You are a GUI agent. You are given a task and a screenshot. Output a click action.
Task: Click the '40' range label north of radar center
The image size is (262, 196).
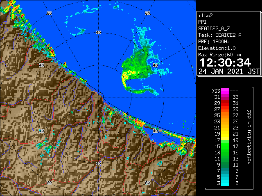tap(98, 33)
